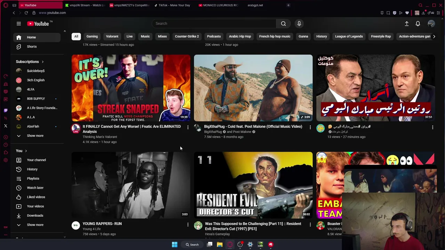
Task: Open options for the Mubarak routine video
Action: point(432,127)
